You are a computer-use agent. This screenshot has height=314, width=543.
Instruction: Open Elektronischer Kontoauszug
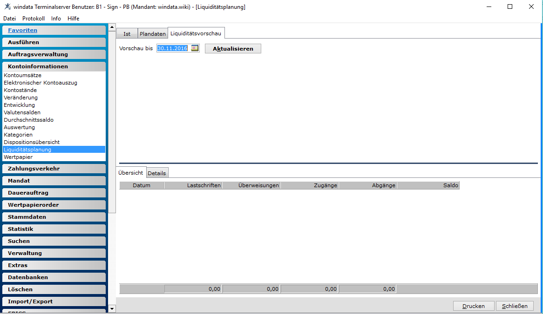41,83
